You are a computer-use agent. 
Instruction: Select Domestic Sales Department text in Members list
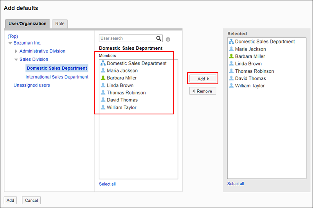tap(137, 63)
